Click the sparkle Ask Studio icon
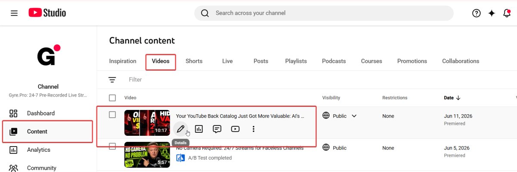 492,13
